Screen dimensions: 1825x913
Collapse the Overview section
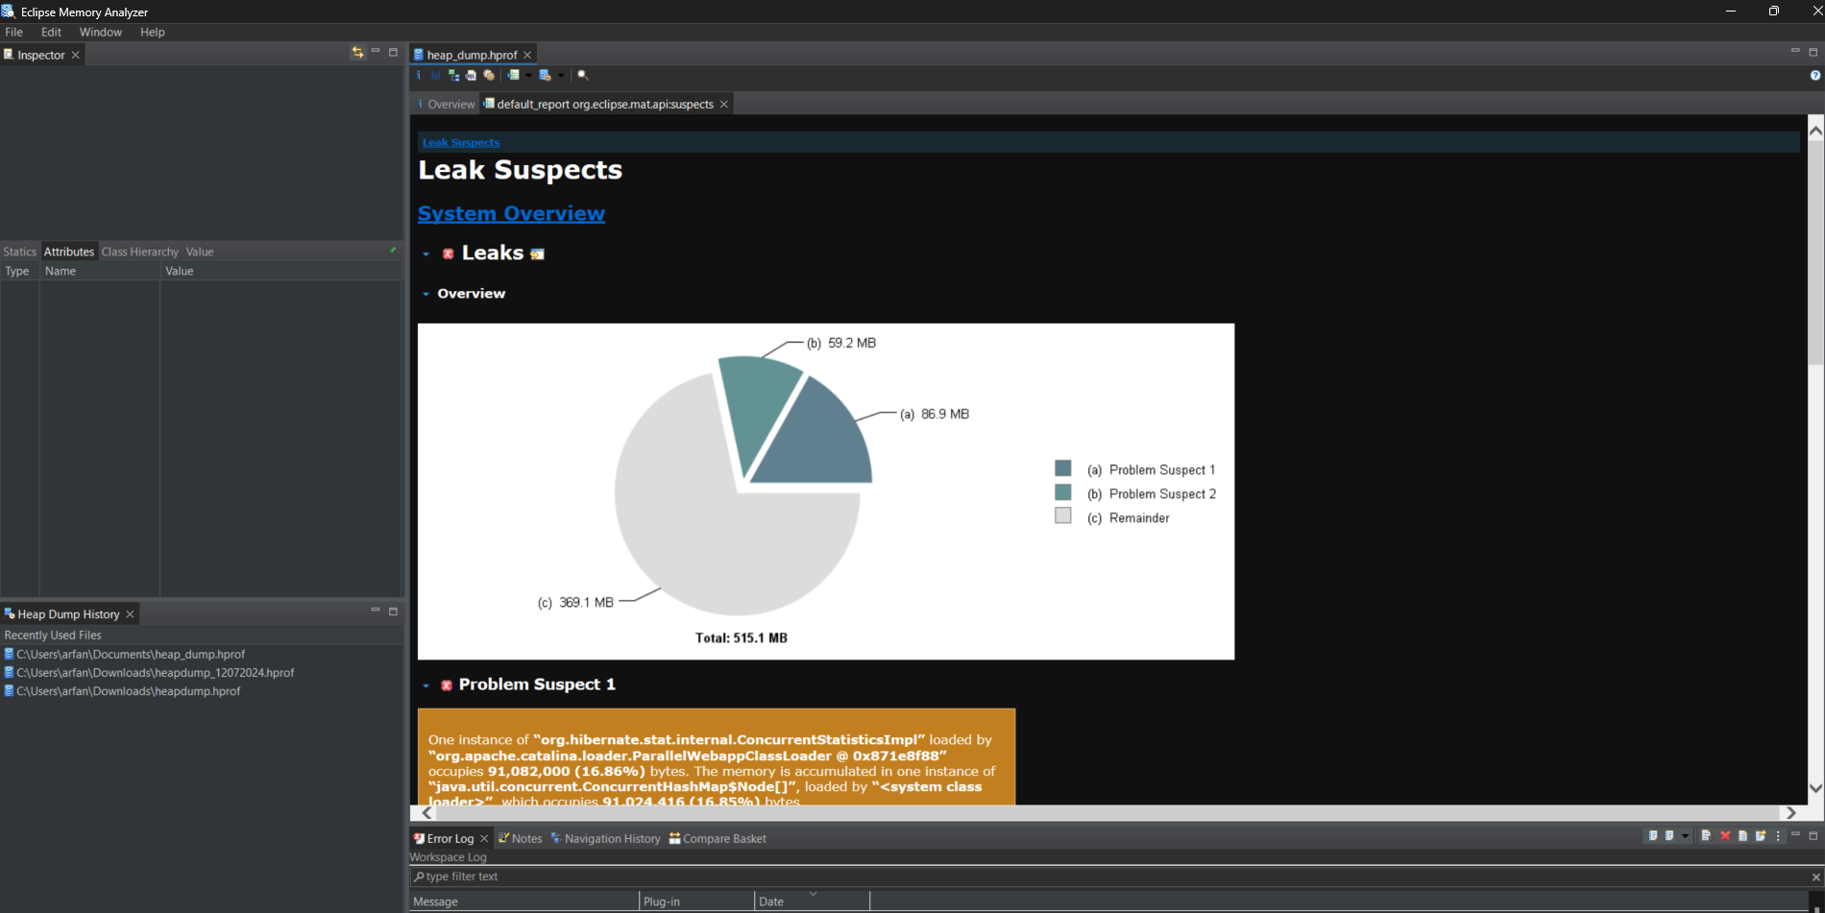[426, 294]
